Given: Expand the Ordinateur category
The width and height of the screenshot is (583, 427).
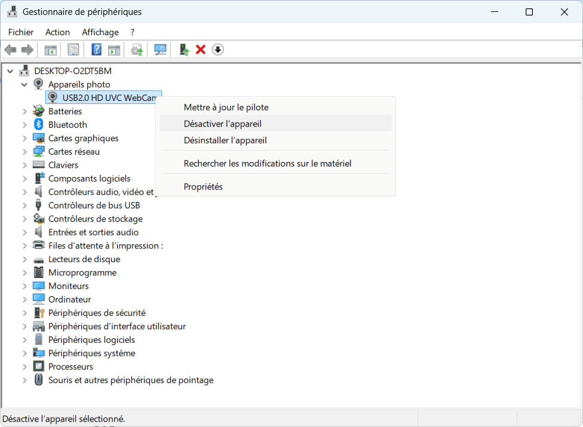Looking at the screenshot, I should [x=24, y=300].
